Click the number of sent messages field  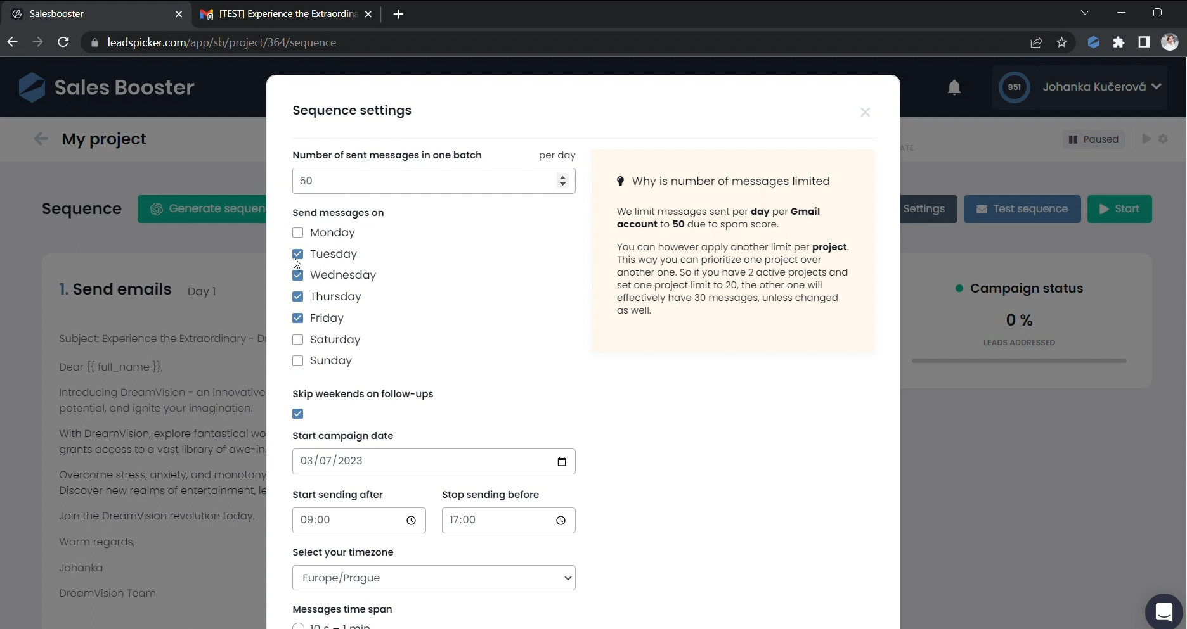click(434, 181)
